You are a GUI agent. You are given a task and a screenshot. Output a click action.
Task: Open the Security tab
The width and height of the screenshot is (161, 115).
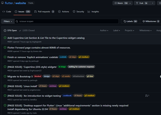pos(78,11)
